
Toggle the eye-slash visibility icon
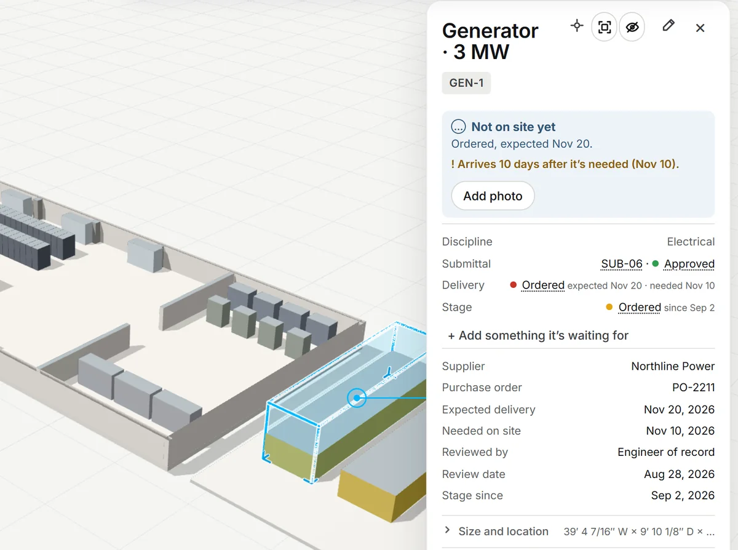click(632, 28)
